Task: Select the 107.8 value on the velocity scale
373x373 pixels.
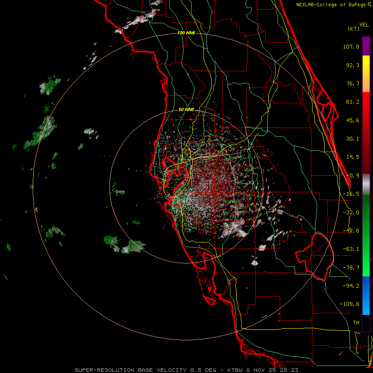Action: 351,46
